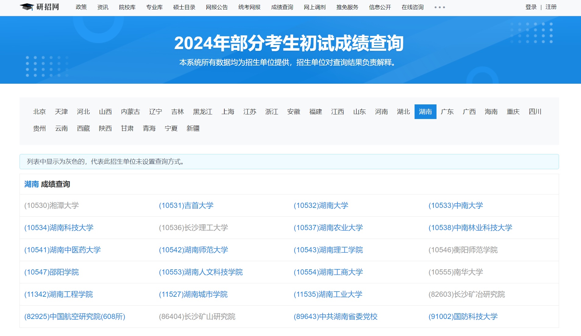The height and width of the screenshot is (336, 581).
Task: Open the (82925)中国航空研究院(608所) link
Action: 75,317
